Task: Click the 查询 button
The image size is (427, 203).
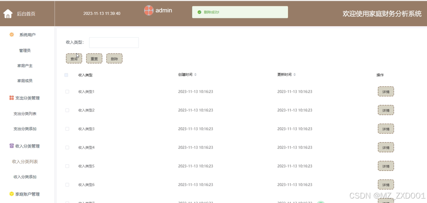Action: [x=74, y=58]
